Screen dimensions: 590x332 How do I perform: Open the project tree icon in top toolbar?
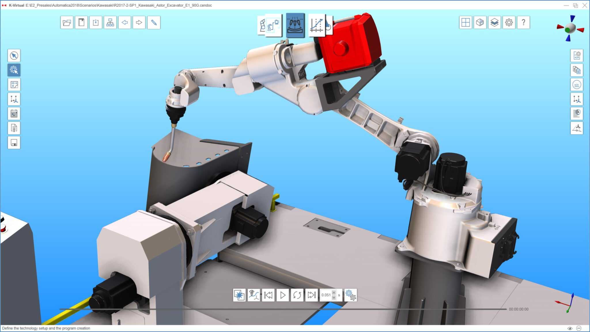click(110, 22)
